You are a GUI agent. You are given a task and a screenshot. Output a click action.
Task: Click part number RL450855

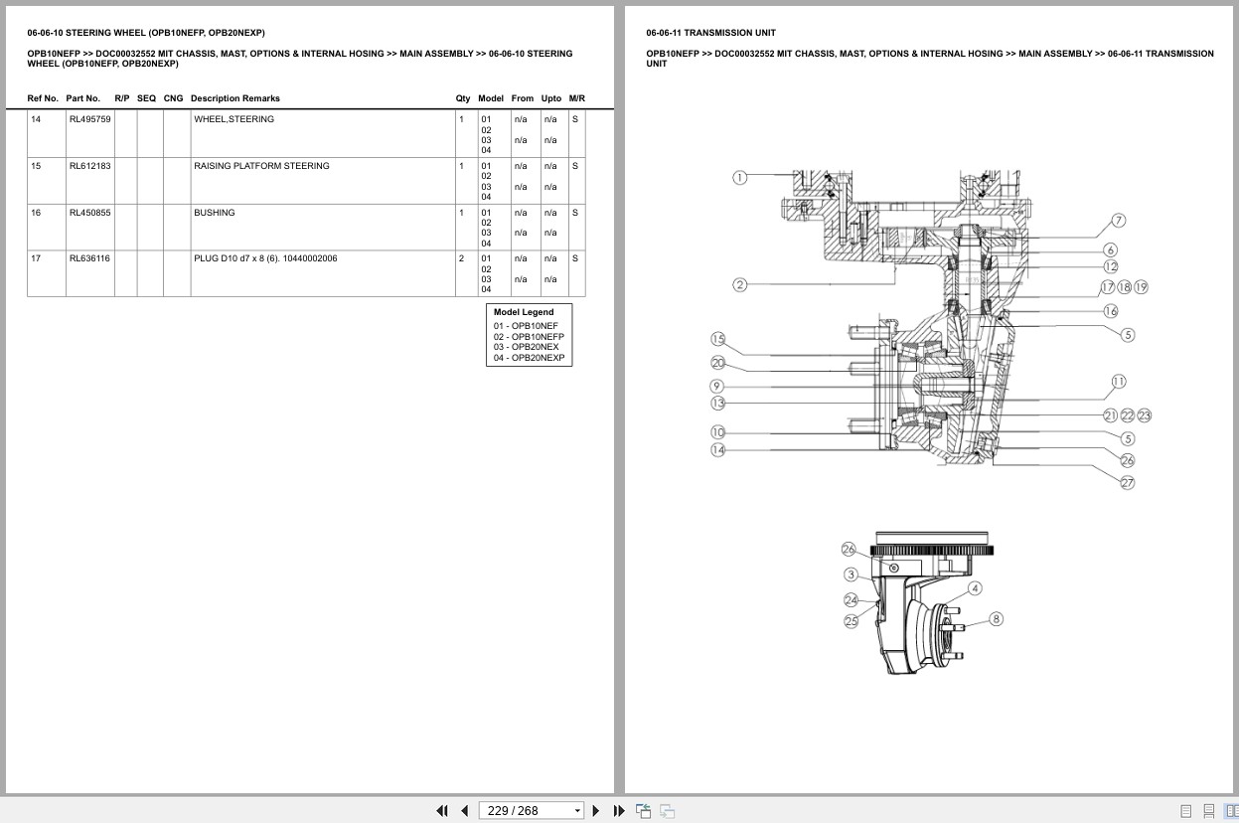(89, 213)
